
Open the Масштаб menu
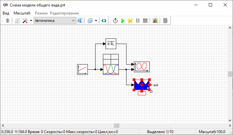(x=22, y=13)
